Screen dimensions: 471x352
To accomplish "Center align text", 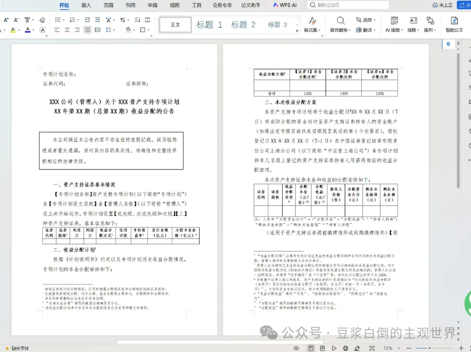I will pyautogui.click(x=67, y=30).
